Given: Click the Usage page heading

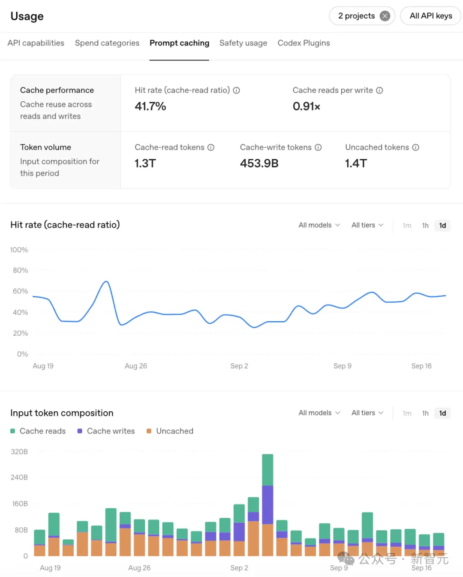Looking at the screenshot, I should pos(27,16).
